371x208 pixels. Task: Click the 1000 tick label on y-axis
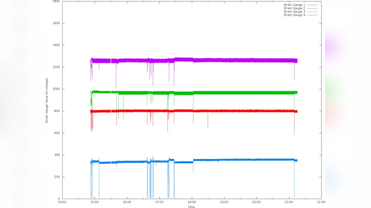pos(55,89)
